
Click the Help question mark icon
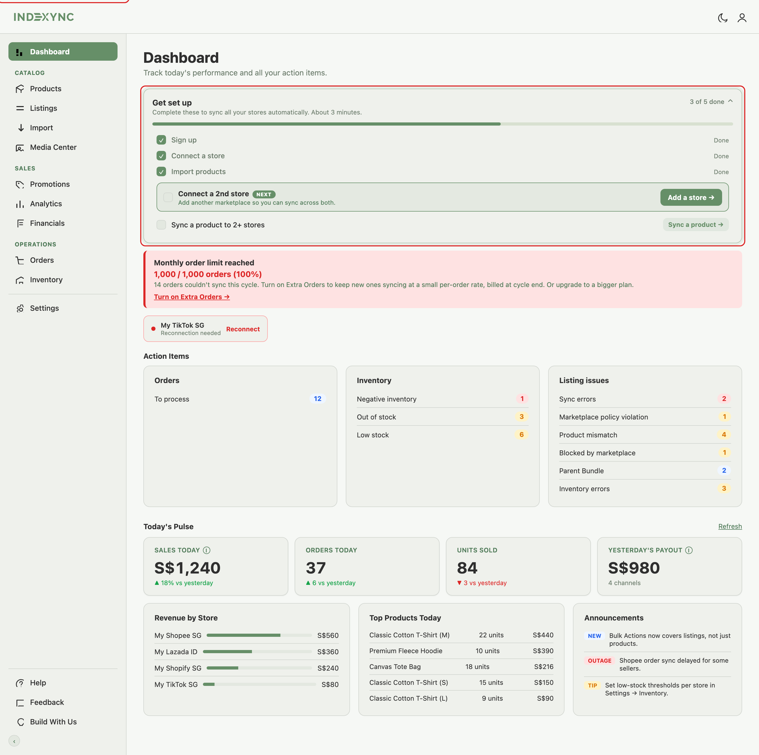pyautogui.click(x=20, y=683)
